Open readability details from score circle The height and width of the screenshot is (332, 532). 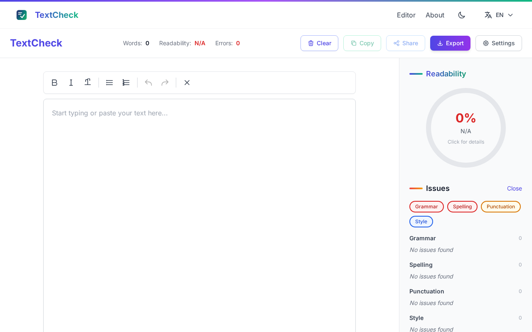(x=465, y=128)
